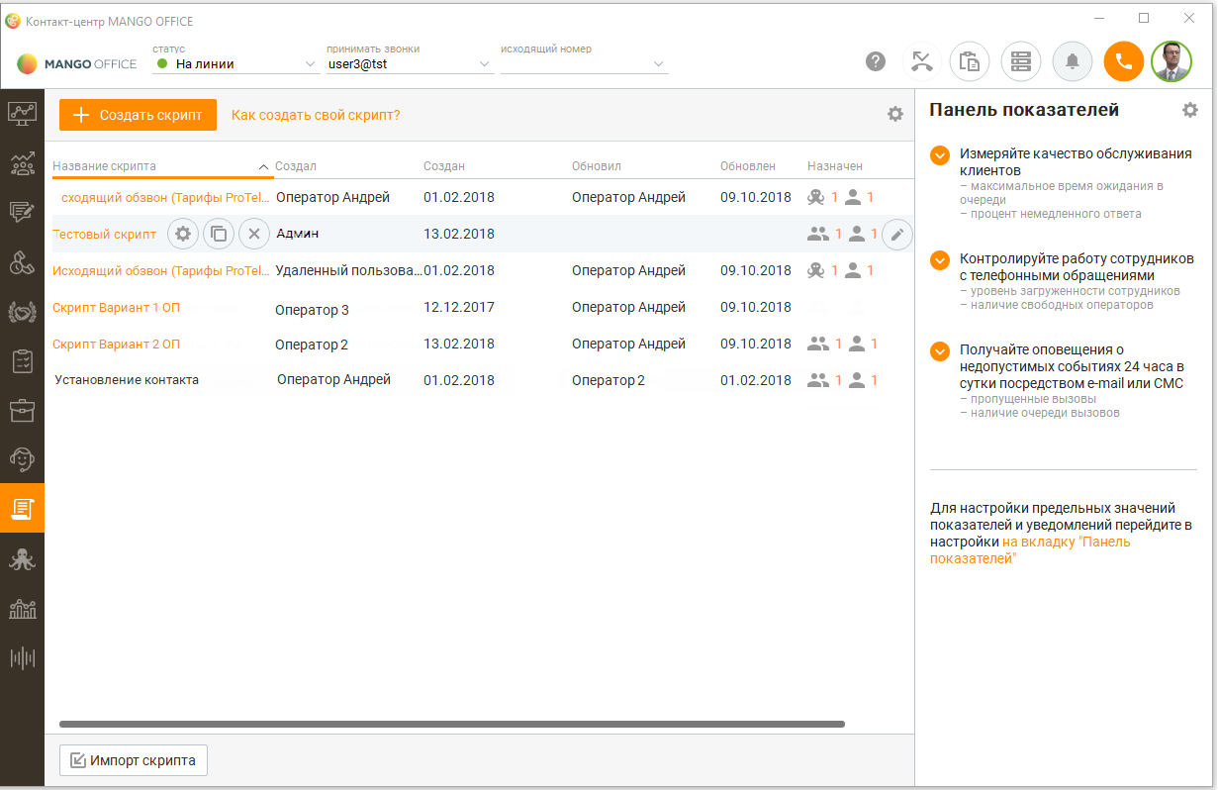Open the help question mark icon

tap(876, 61)
